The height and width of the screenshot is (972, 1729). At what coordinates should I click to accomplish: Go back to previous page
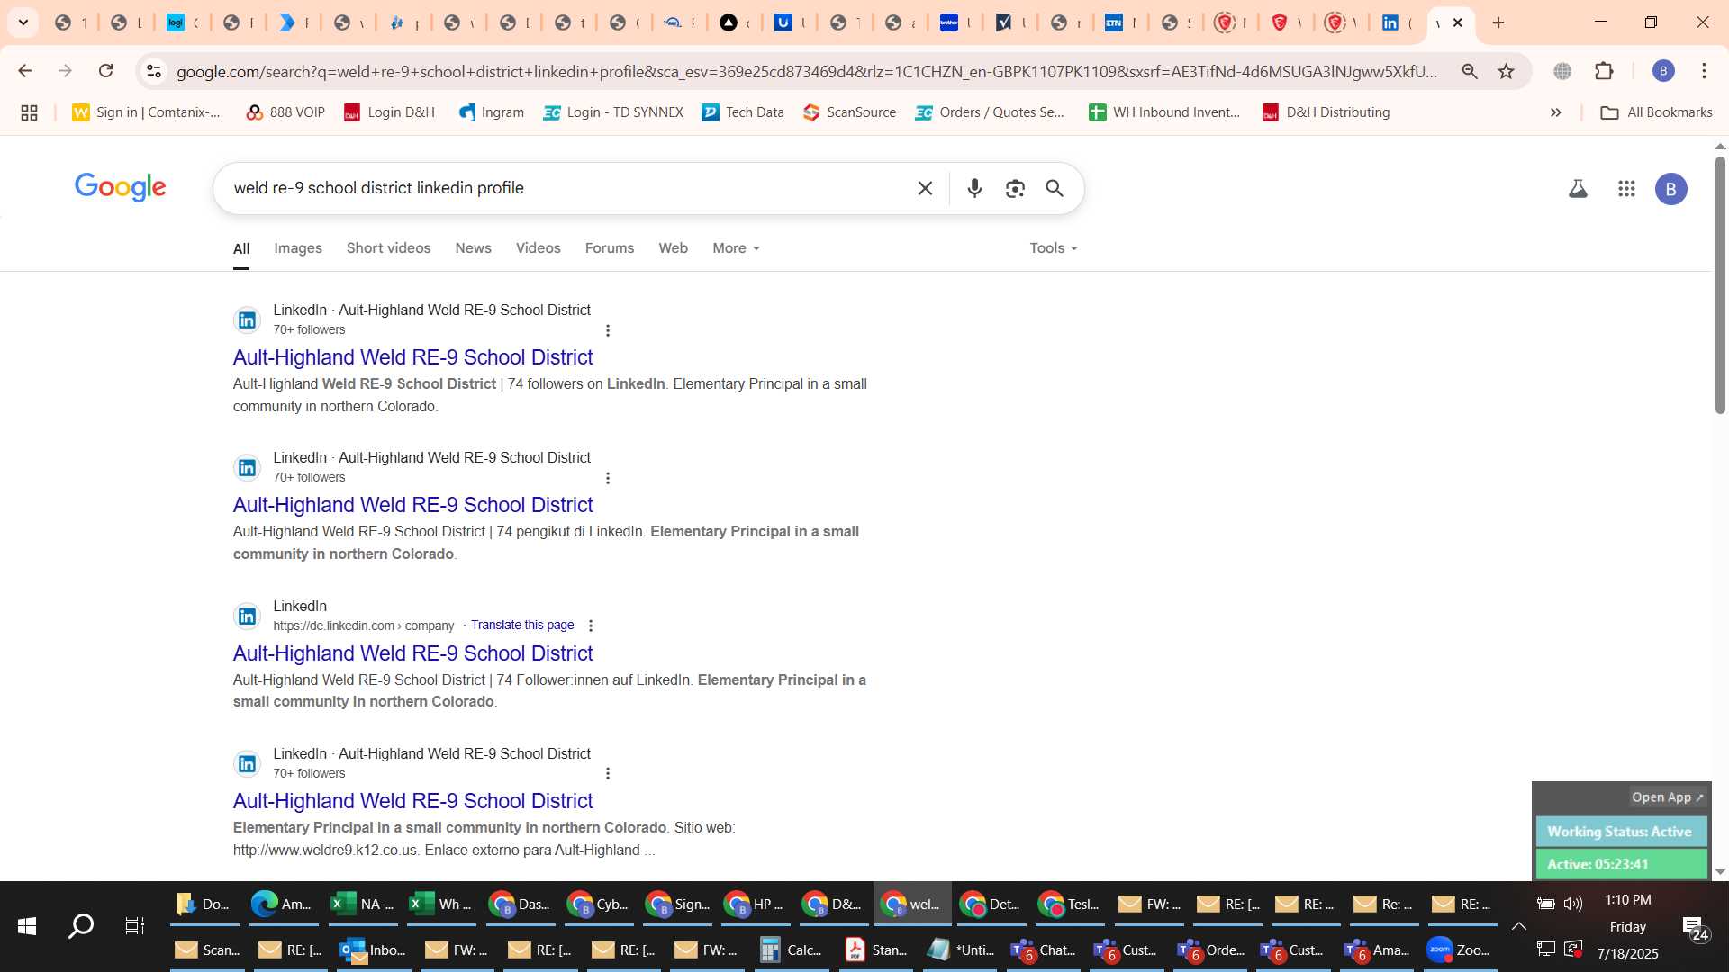click(24, 71)
